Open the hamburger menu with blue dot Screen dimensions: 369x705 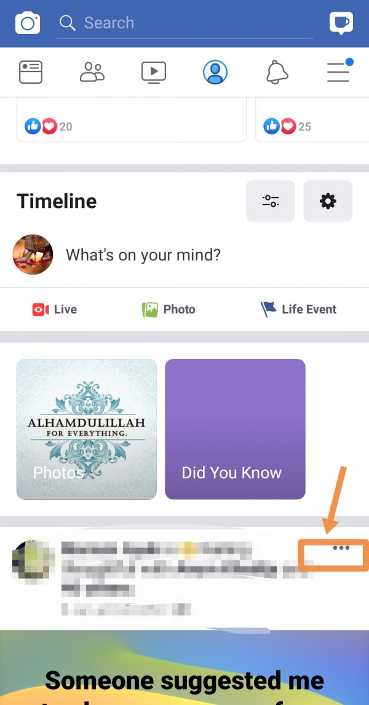(339, 71)
